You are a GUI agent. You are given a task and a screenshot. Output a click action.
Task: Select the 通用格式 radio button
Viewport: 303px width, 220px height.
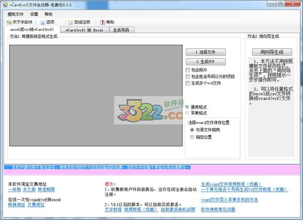(187, 107)
